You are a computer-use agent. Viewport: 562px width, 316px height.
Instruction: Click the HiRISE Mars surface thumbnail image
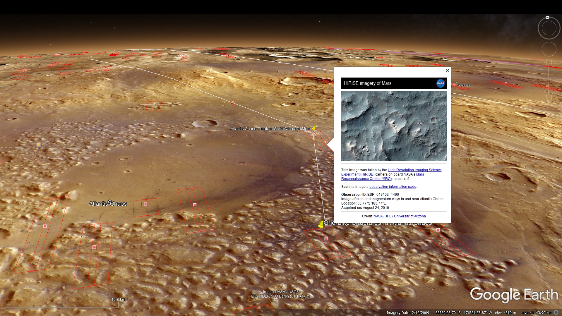[394, 126]
